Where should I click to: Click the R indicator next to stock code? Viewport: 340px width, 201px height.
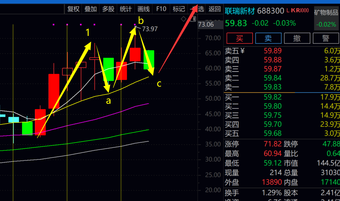pyautogui.click(x=298, y=11)
